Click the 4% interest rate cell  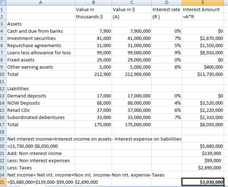(167, 103)
